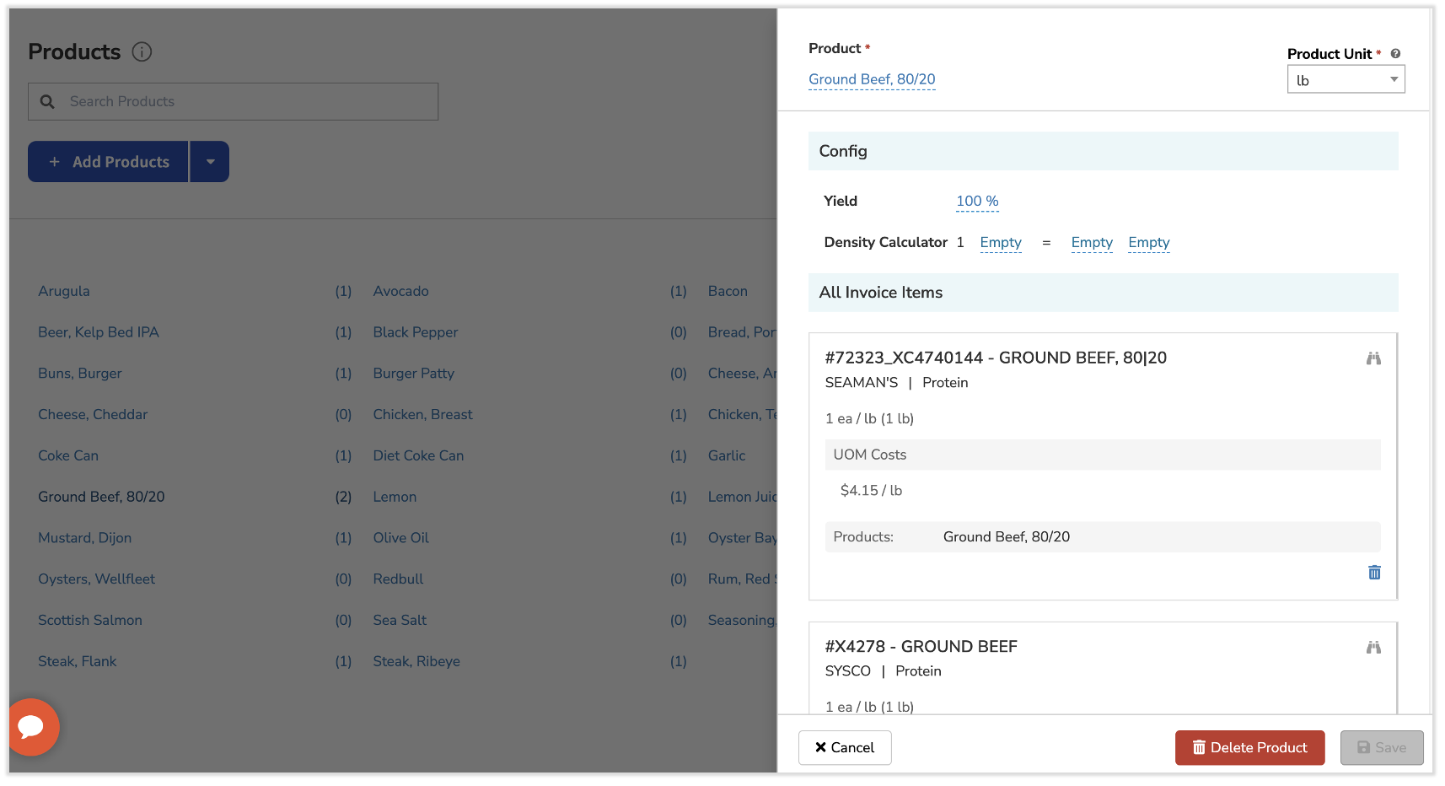Click the binoculars icon on the SYSCO invoice item

[1373, 648]
